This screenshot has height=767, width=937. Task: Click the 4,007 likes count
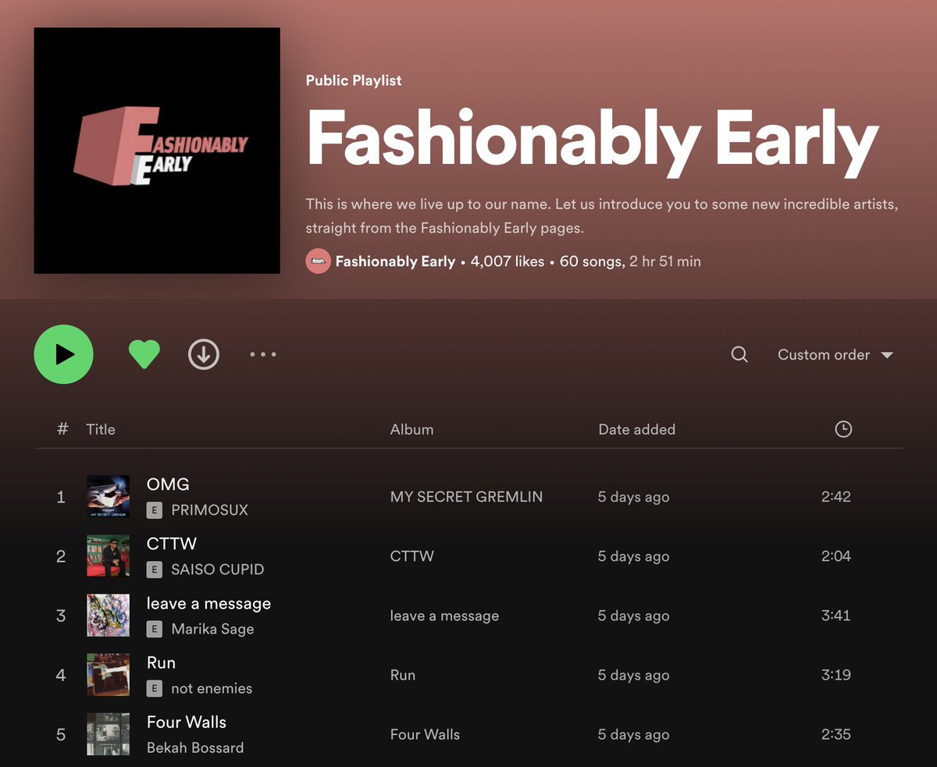508,261
